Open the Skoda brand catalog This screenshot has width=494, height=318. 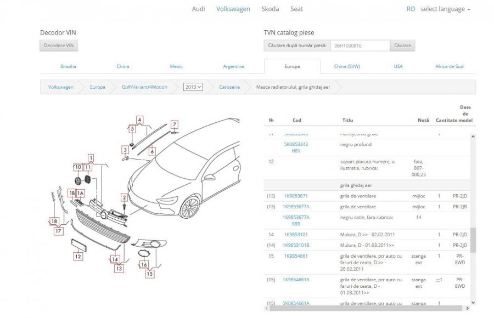270,9
